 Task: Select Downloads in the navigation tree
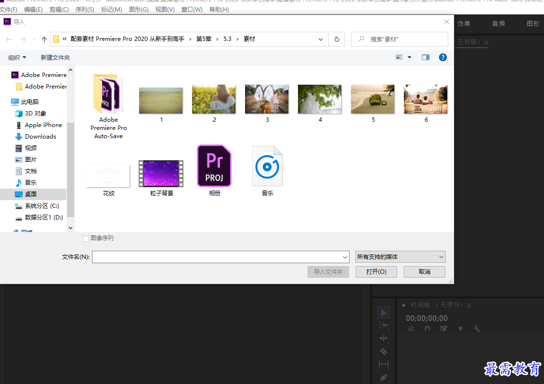pyautogui.click(x=40, y=136)
